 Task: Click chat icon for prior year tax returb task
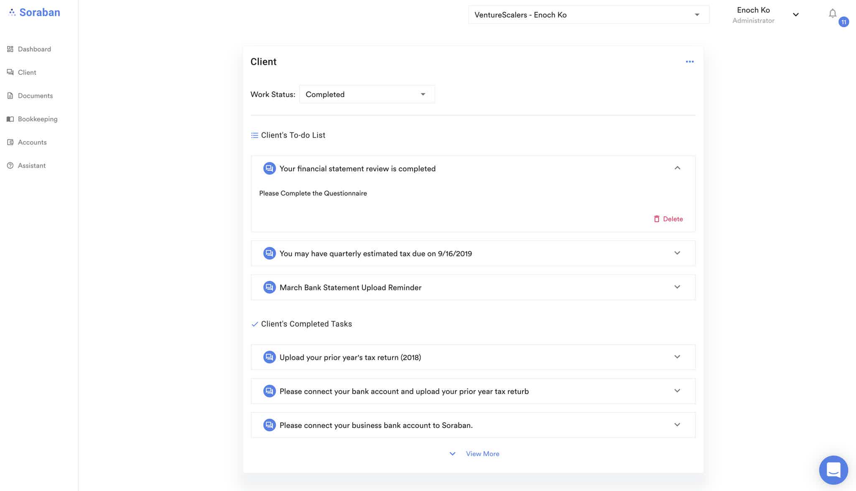(x=269, y=391)
